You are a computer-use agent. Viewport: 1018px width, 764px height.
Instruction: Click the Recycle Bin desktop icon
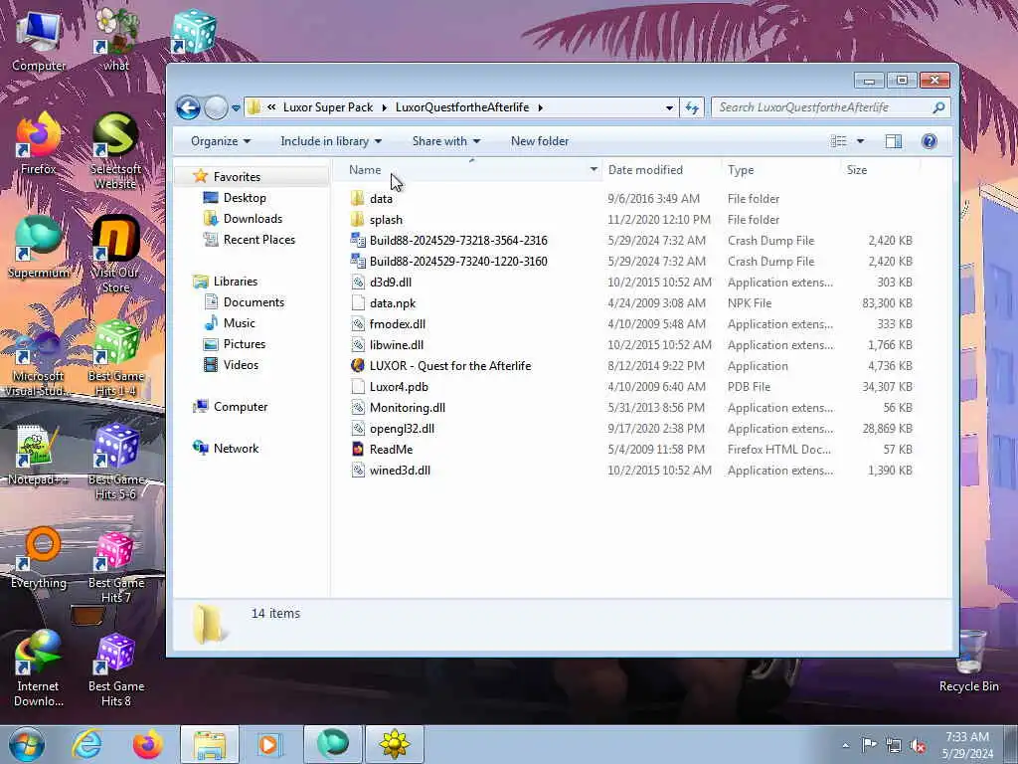coord(968,661)
